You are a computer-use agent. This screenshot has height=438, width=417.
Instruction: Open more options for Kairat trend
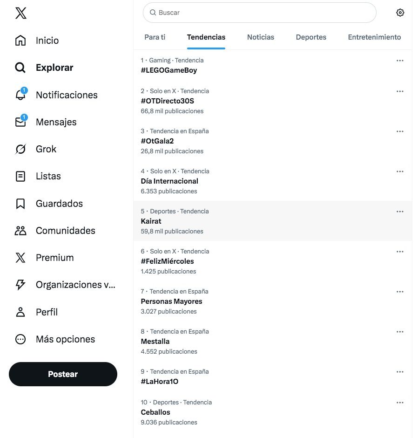pos(400,212)
